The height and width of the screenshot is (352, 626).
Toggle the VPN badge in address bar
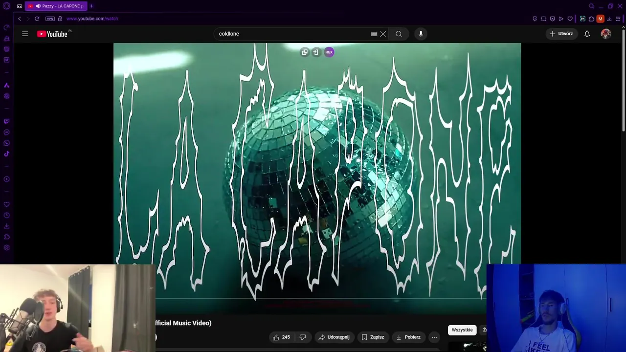(x=50, y=19)
